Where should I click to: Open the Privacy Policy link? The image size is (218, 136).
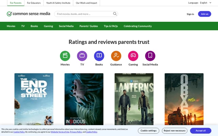click(x=76, y=132)
